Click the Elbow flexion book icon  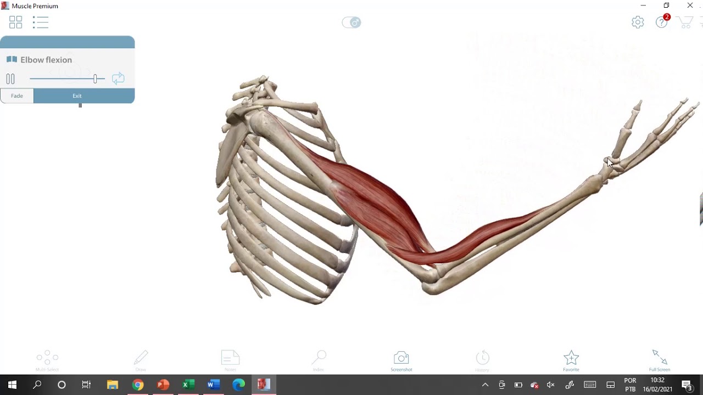tap(12, 59)
